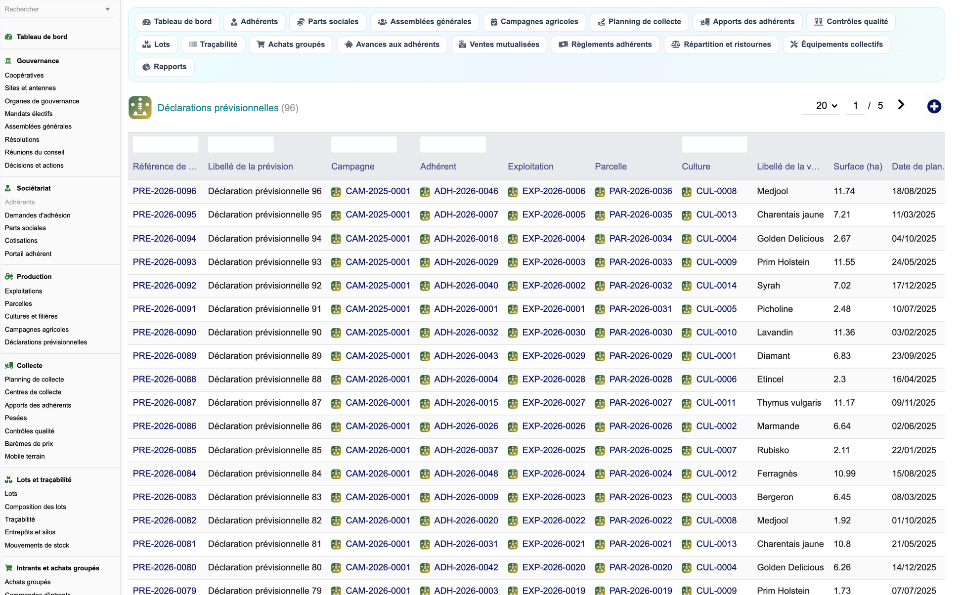The height and width of the screenshot is (595, 962).
Task: Click the exploitation icon beside EXP-2026-0004
Action: click(513, 239)
